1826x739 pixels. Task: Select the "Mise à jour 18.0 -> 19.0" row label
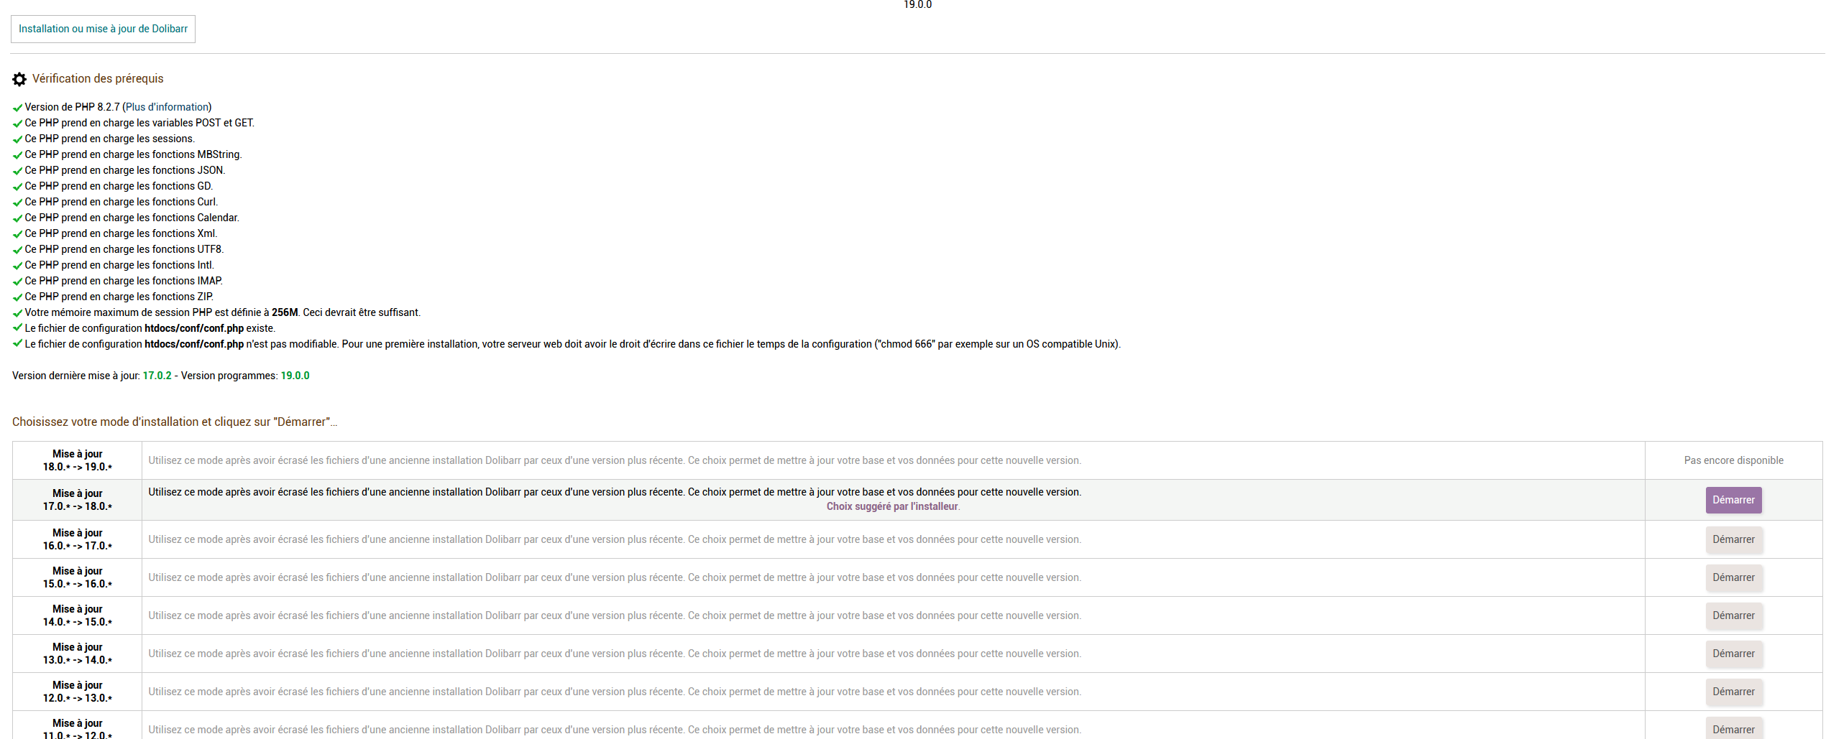pos(78,460)
